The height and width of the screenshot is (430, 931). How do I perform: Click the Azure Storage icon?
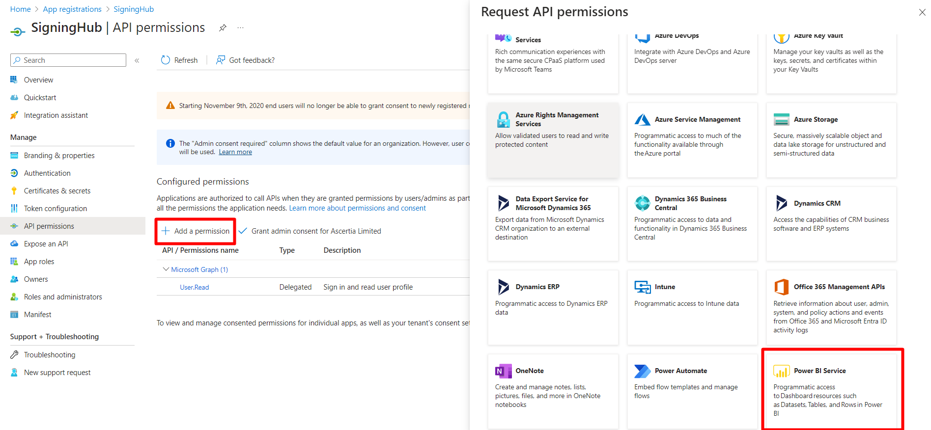click(781, 119)
